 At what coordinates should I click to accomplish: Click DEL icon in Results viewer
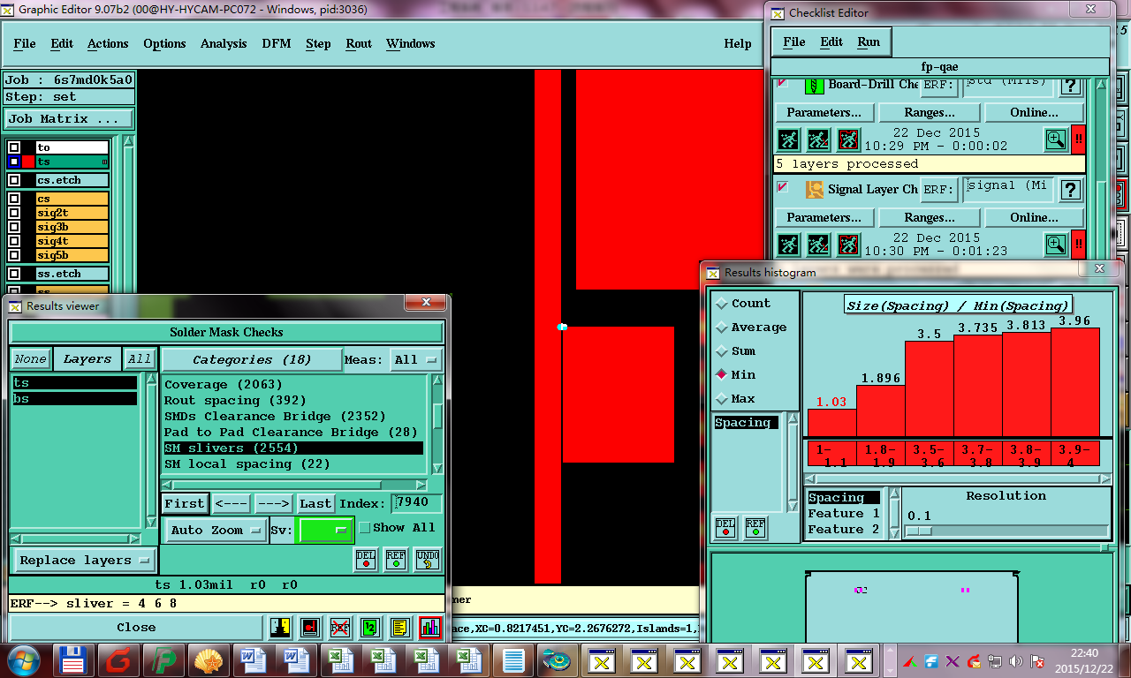point(366,560)
